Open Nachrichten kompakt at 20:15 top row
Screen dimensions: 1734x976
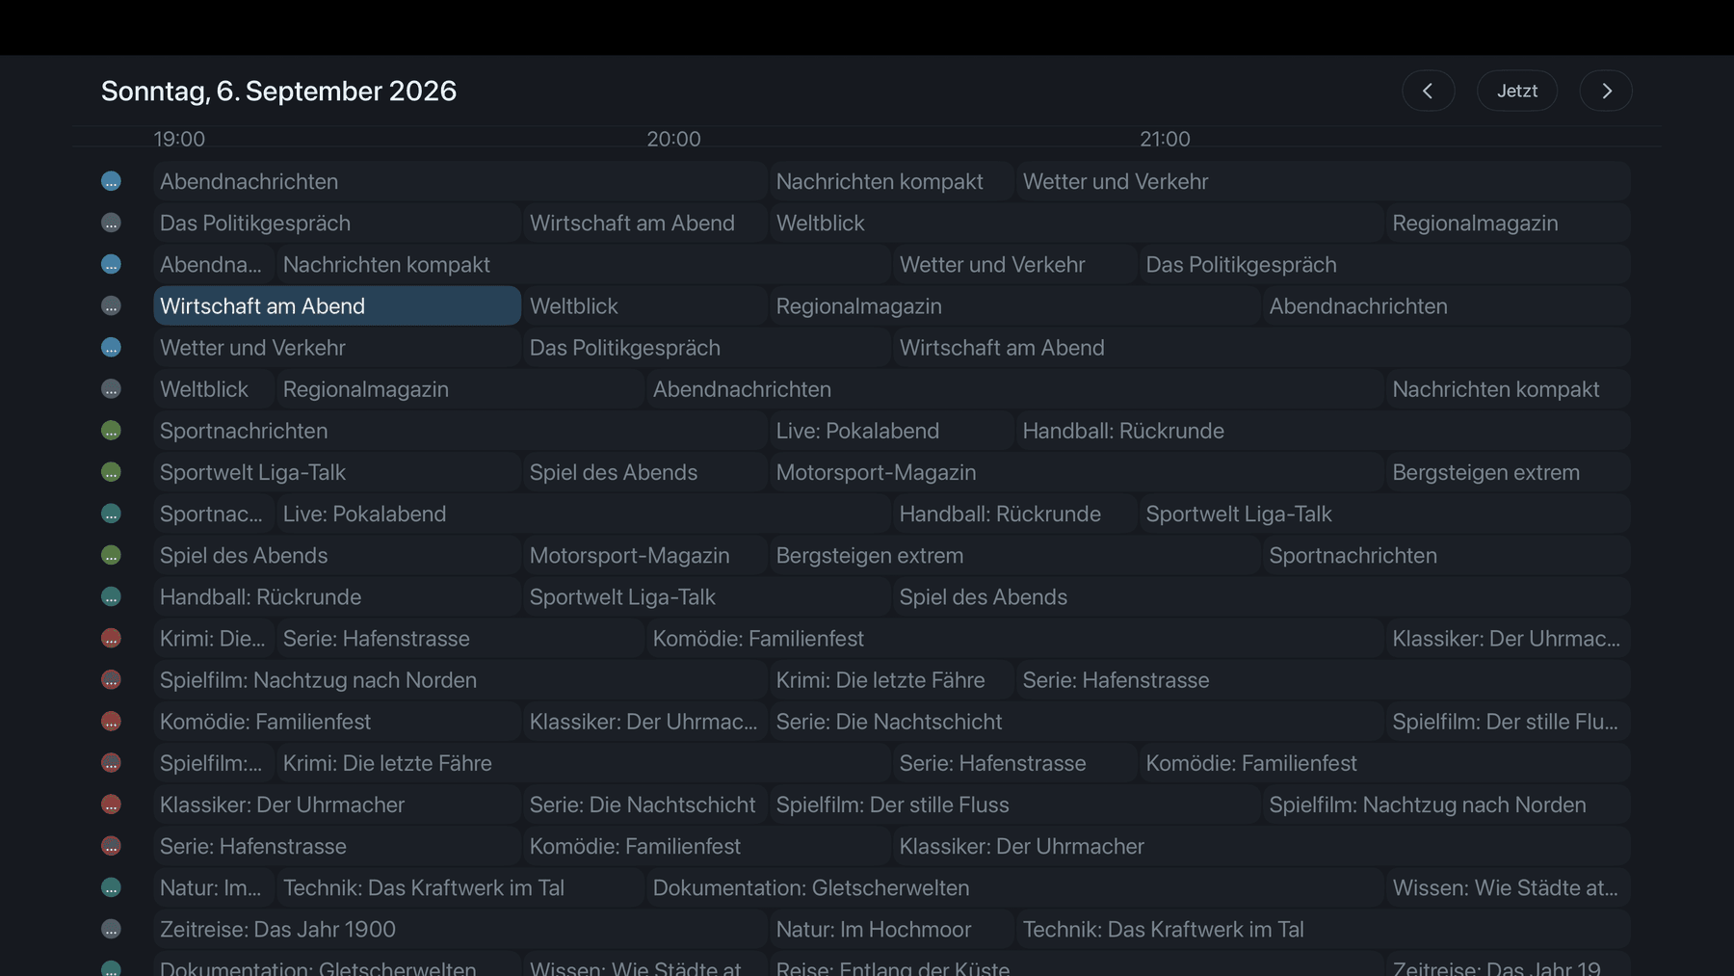891,181
